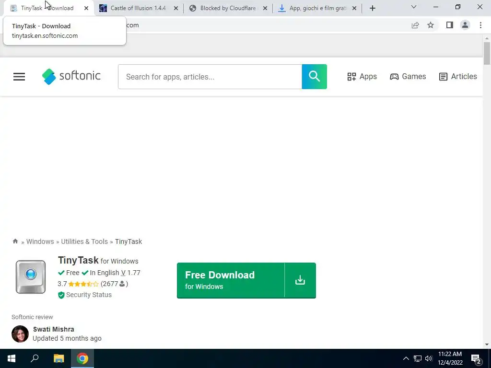491x368 pixels.
Task: Close the TinyTask tab
Action: pos(86,9)
